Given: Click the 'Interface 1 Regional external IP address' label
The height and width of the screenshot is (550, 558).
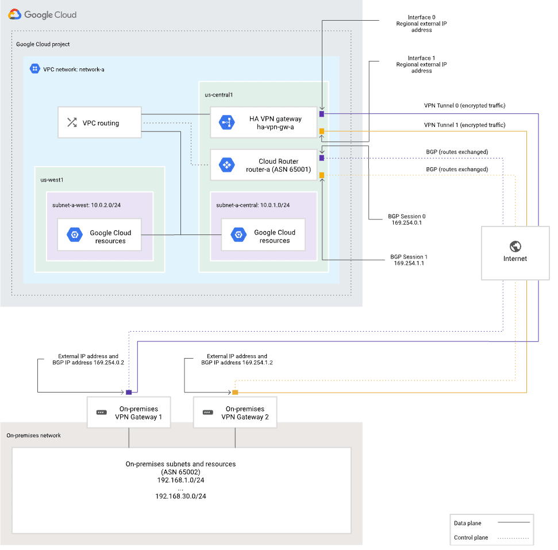Looking at the screenshot, I should 421,64.
